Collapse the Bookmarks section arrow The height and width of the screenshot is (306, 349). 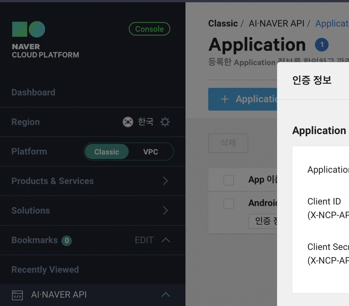point(165,240)
